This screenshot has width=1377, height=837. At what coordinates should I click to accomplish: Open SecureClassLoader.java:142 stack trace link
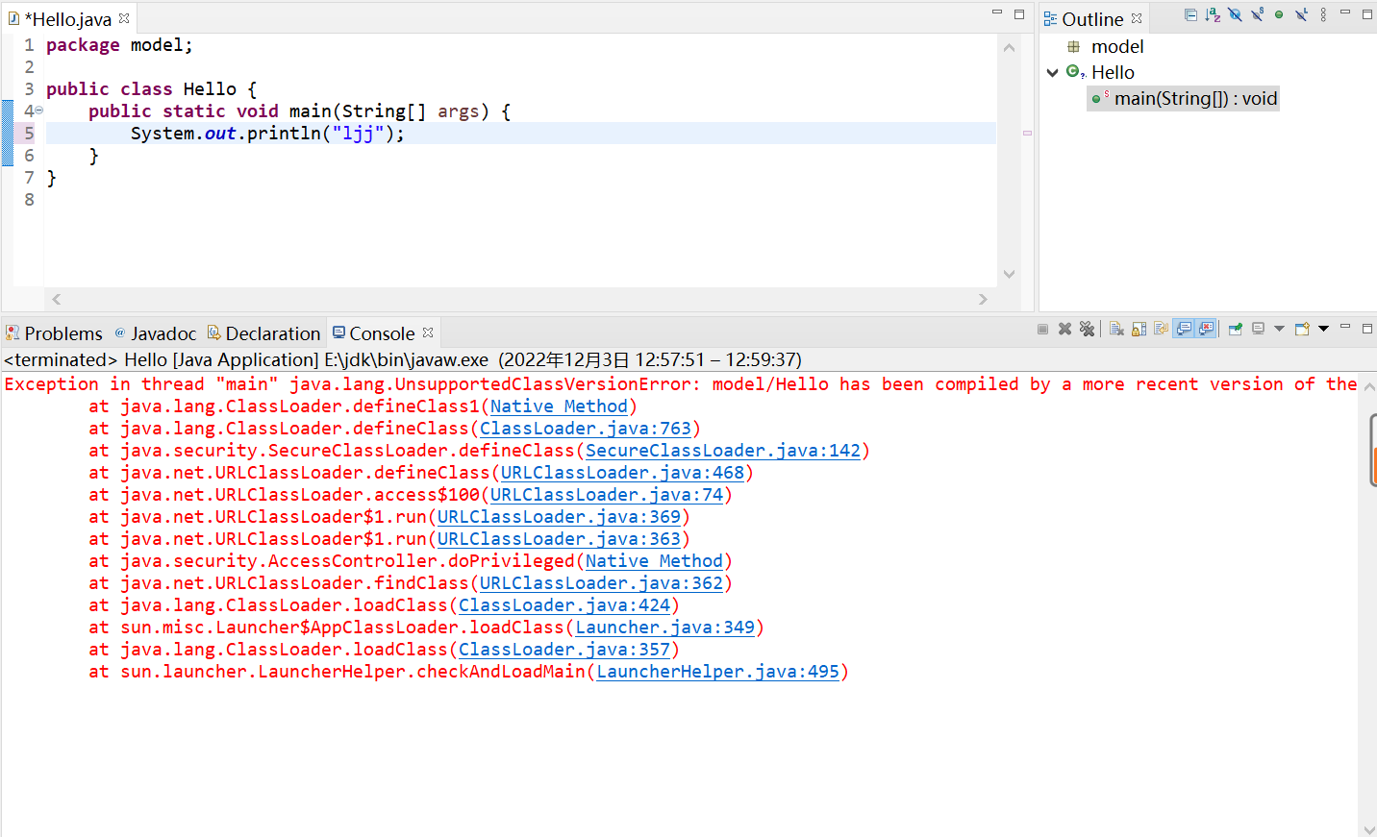click(723, 451)
